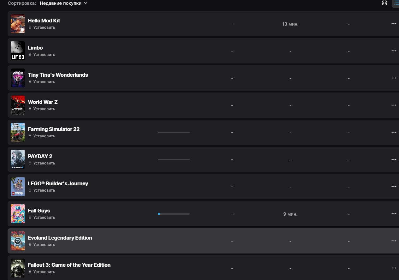Open three-dot menu for Fallout 3
The width and height of the screenshot is (399, 280).
394,268
